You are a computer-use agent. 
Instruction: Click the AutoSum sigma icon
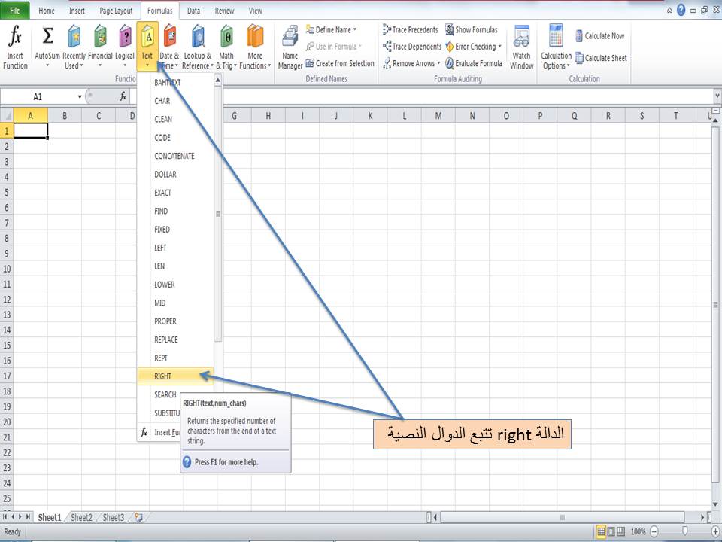(x=47, y=37)
